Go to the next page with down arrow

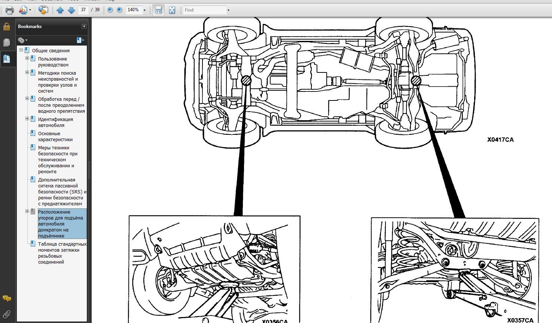tap(71, 10)
